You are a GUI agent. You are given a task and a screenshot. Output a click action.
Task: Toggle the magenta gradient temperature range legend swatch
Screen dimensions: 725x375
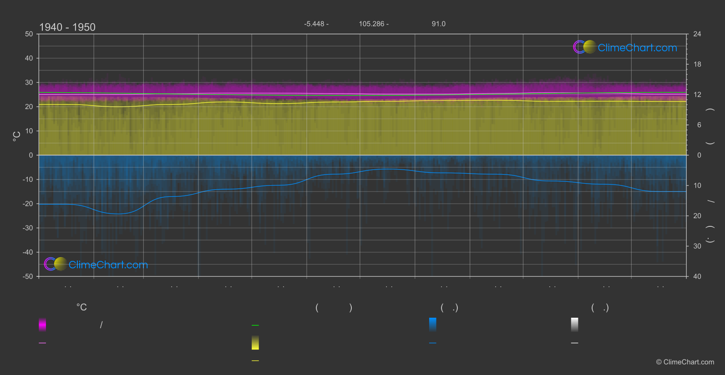coord(42,325)
